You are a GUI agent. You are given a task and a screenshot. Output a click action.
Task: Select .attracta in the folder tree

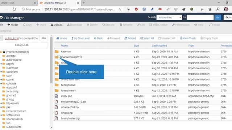pyautogui.click(x=11, y=56)
